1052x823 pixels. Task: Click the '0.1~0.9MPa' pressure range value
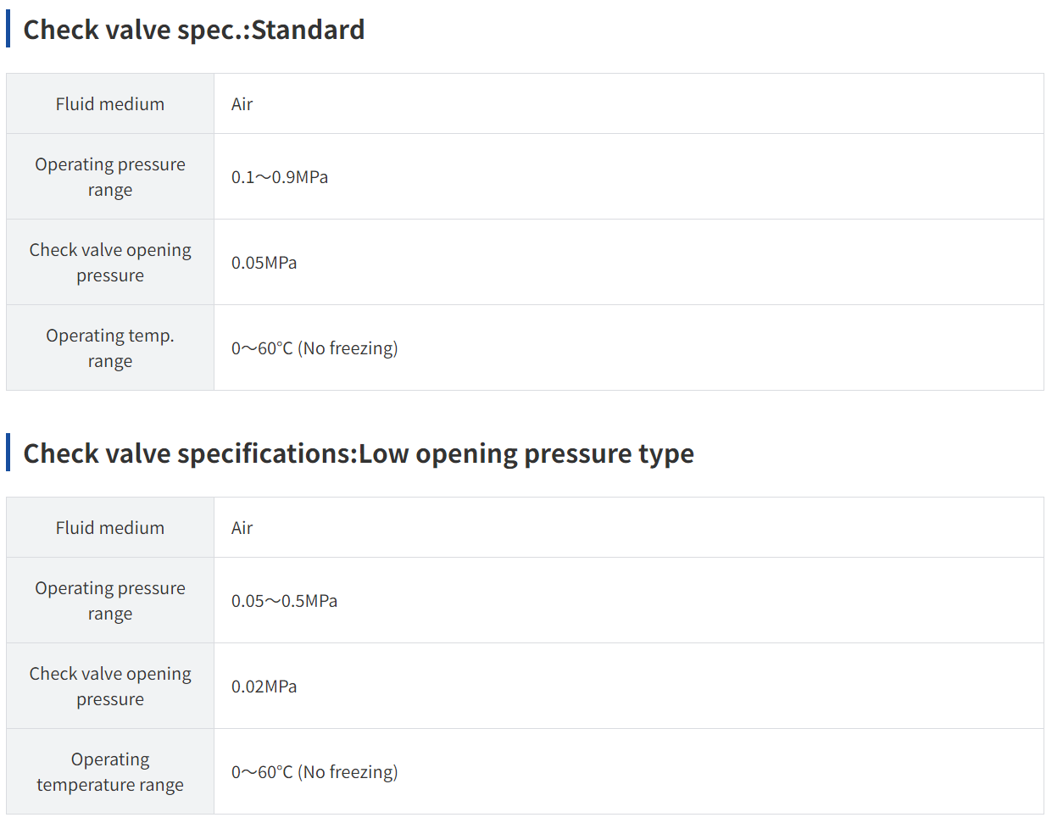coord(280,177)
